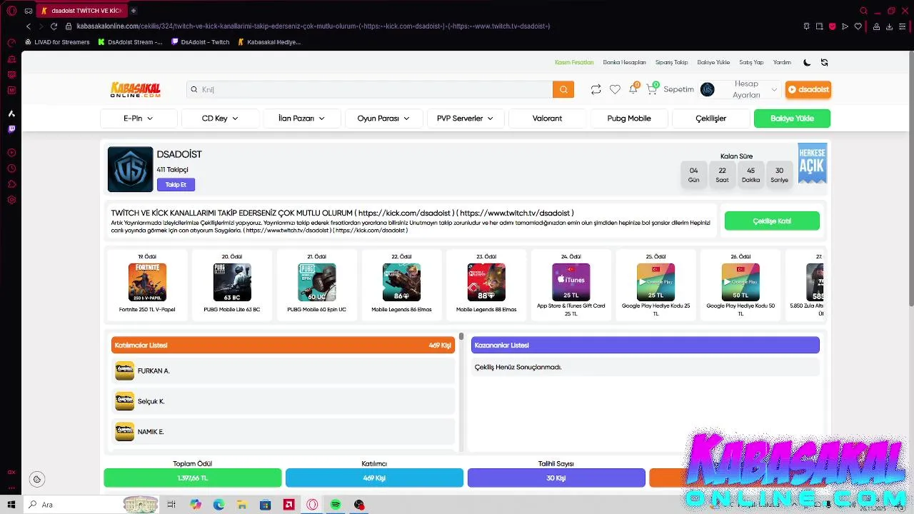Image resolution: width=914 pixels, height=514 pixels.
Task: Open the sidebar player icon
Action: (x=11, y=153)
